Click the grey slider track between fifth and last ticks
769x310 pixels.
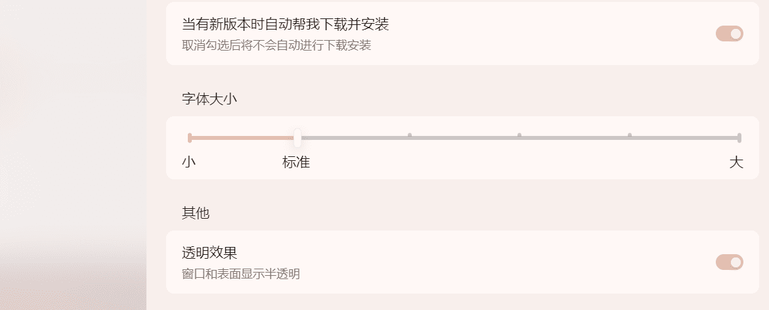click(684, 138)
